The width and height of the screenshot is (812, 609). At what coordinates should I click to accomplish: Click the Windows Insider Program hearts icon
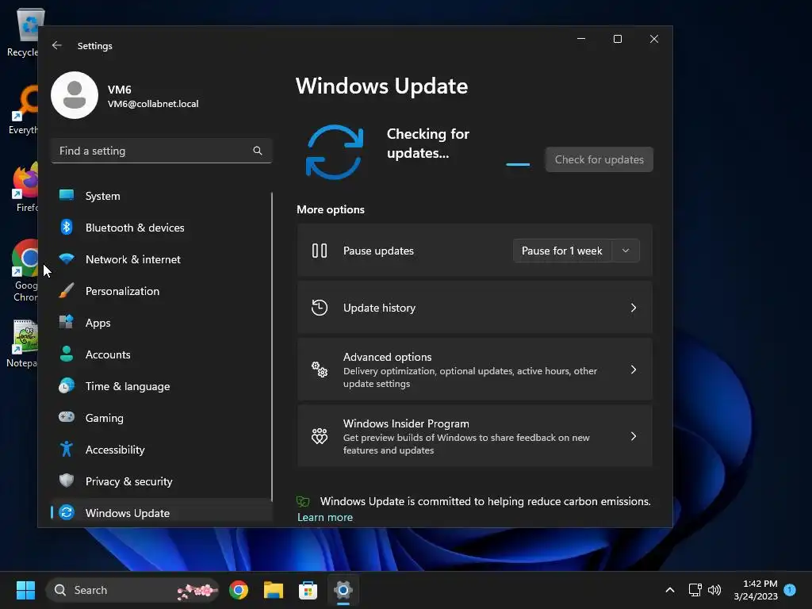320,436
